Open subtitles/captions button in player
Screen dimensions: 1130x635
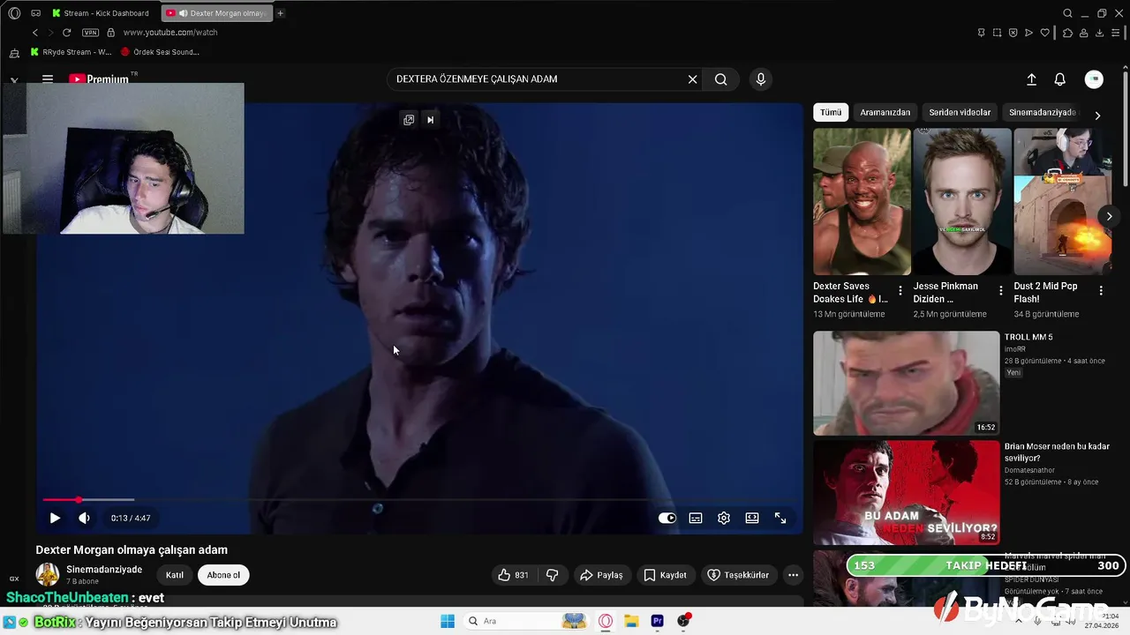696,519
